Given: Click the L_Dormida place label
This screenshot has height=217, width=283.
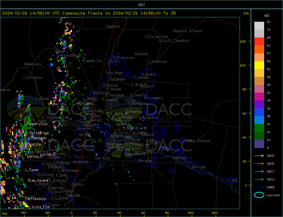Looking at the screenshot, I should coord(197,167).
